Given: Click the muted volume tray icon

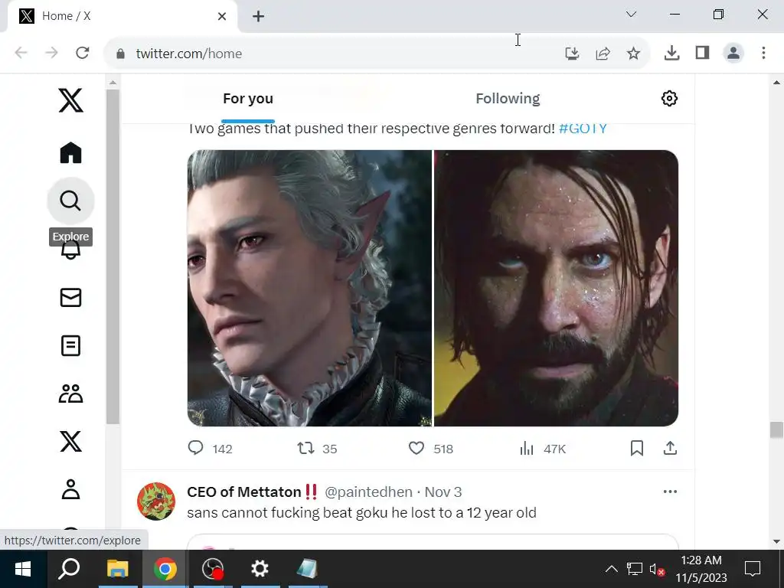Looking at the screenshot, I should [x=656, y=569].
